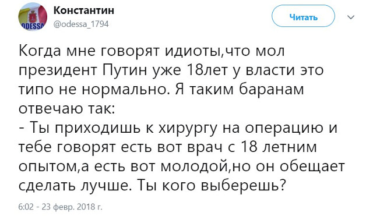Click the coat of arms emblem in avatar
This screenshot has width=373, height=216.
[x=33, y=17]
